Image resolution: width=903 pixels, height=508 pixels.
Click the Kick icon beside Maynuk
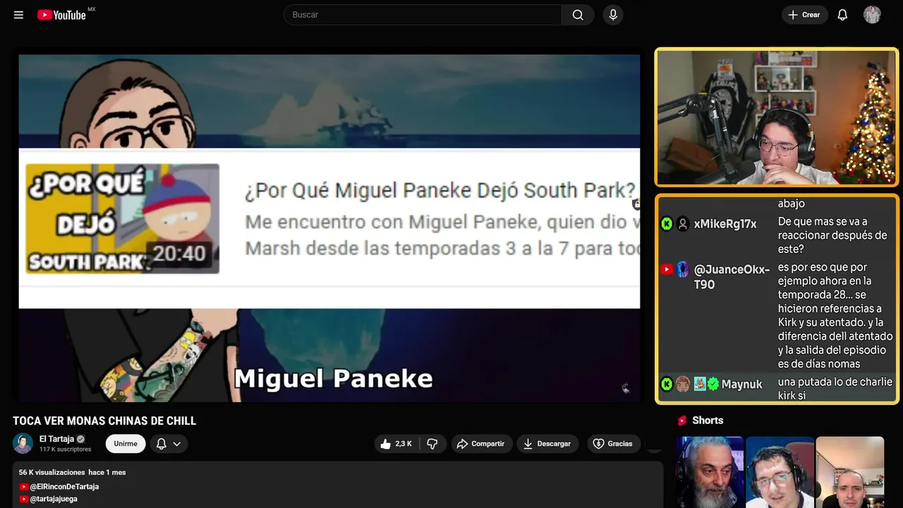tap(667, 384)
